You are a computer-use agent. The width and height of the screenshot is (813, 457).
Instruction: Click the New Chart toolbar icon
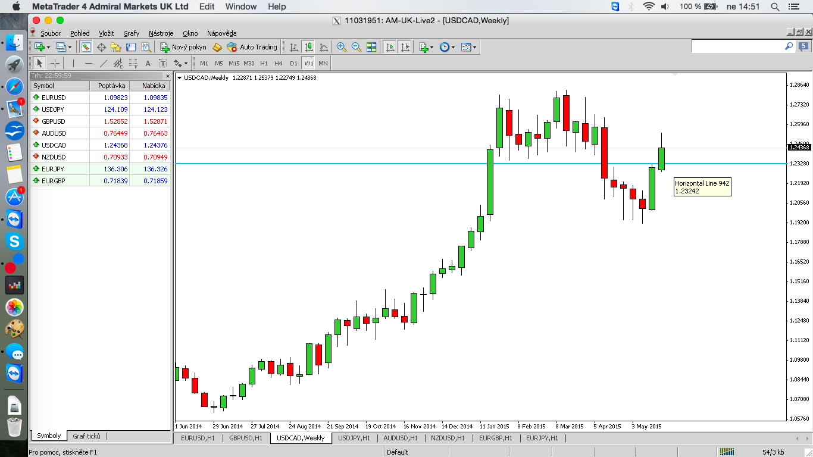point(39,47)
